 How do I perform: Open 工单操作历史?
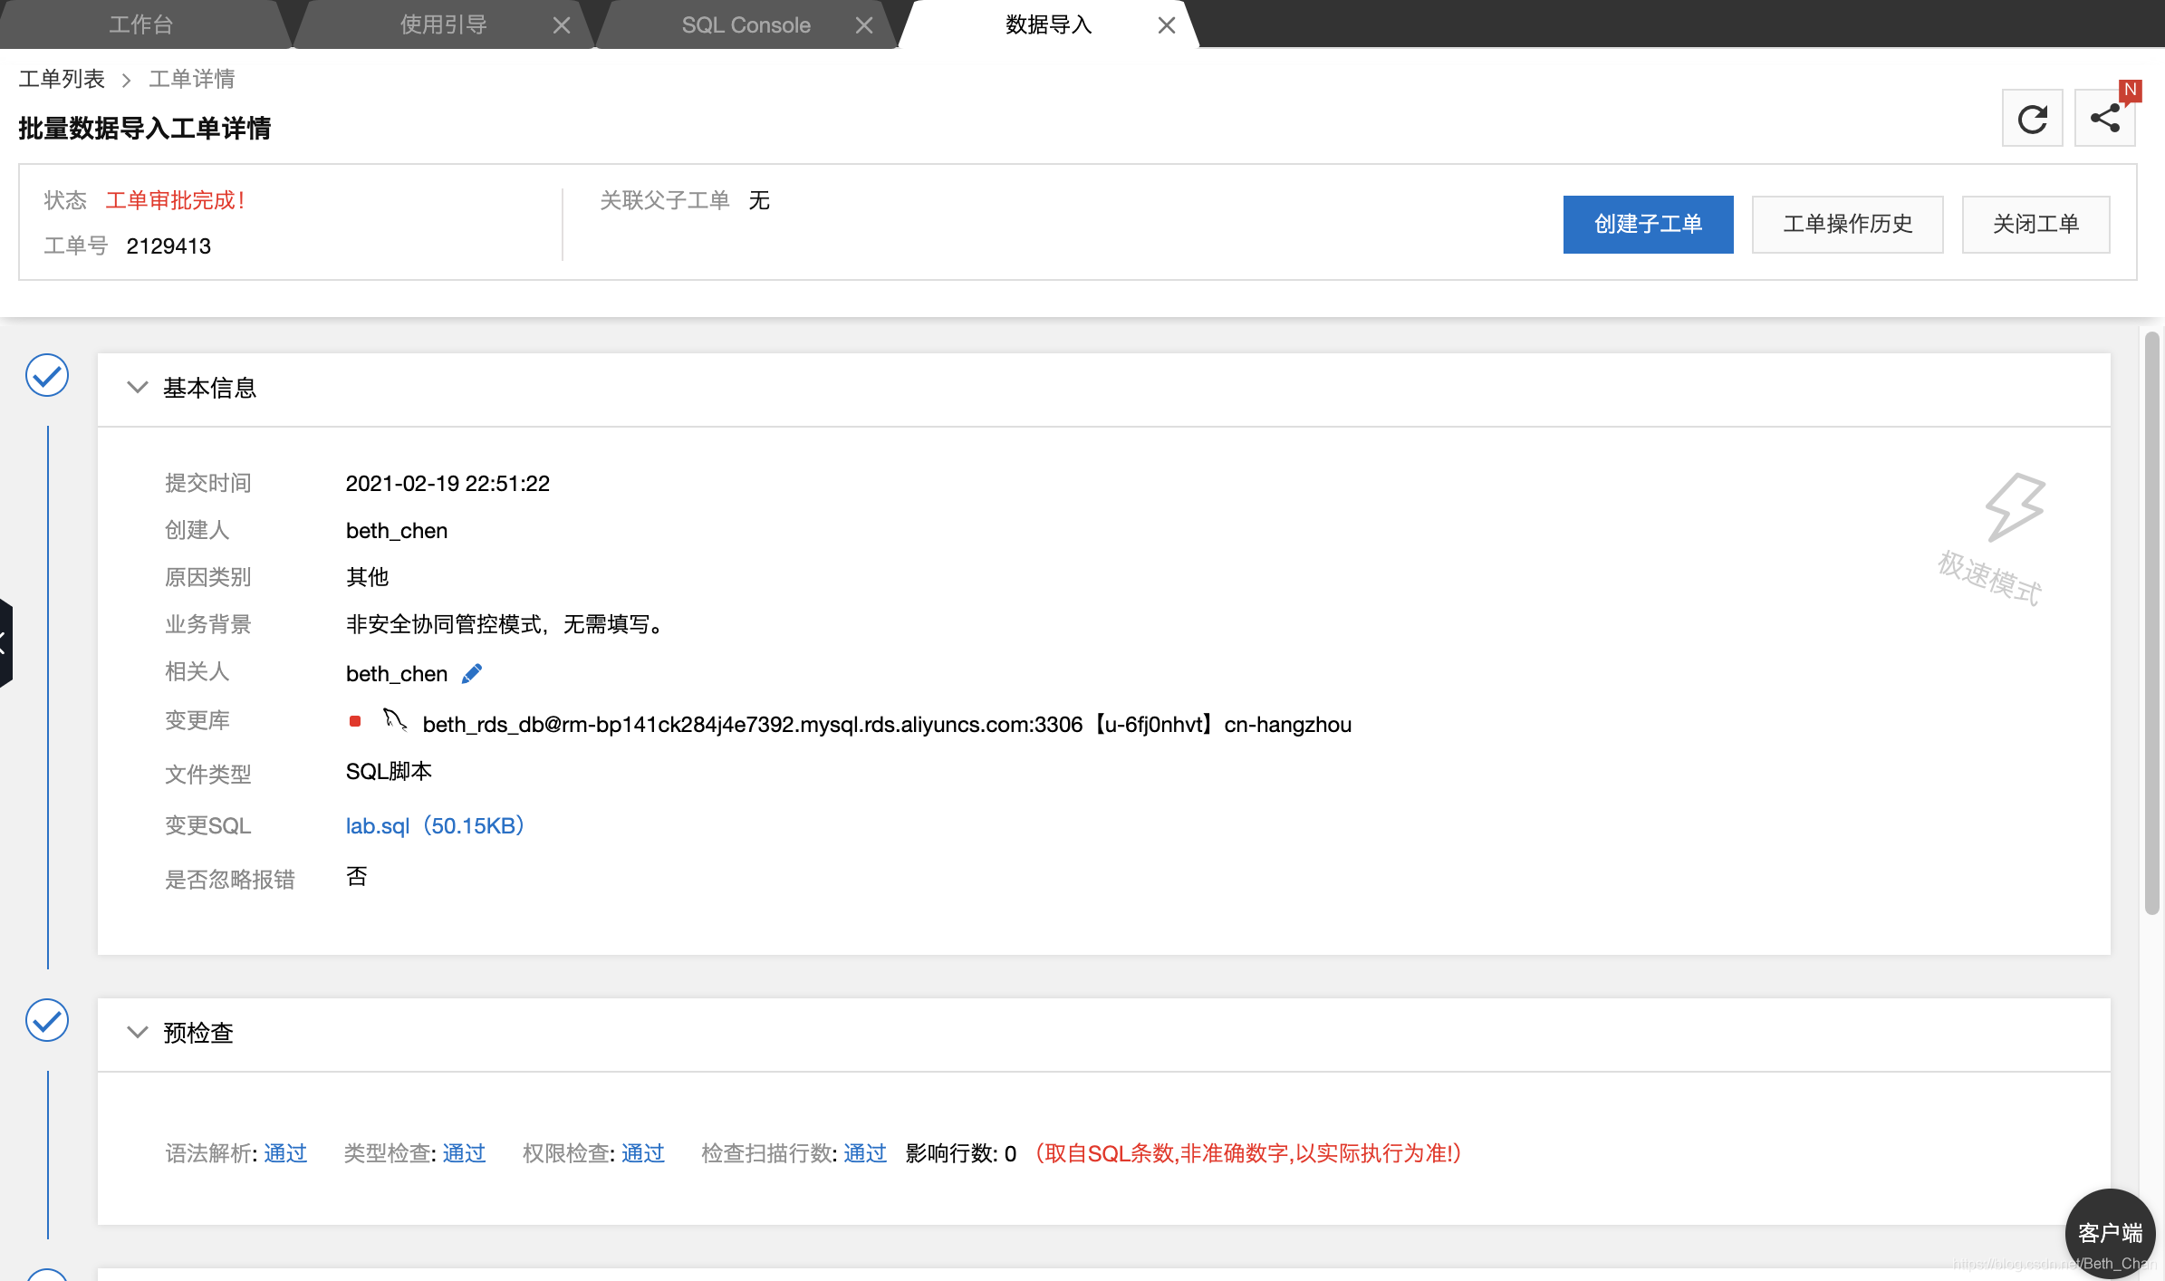click(x=1846, y=224)
